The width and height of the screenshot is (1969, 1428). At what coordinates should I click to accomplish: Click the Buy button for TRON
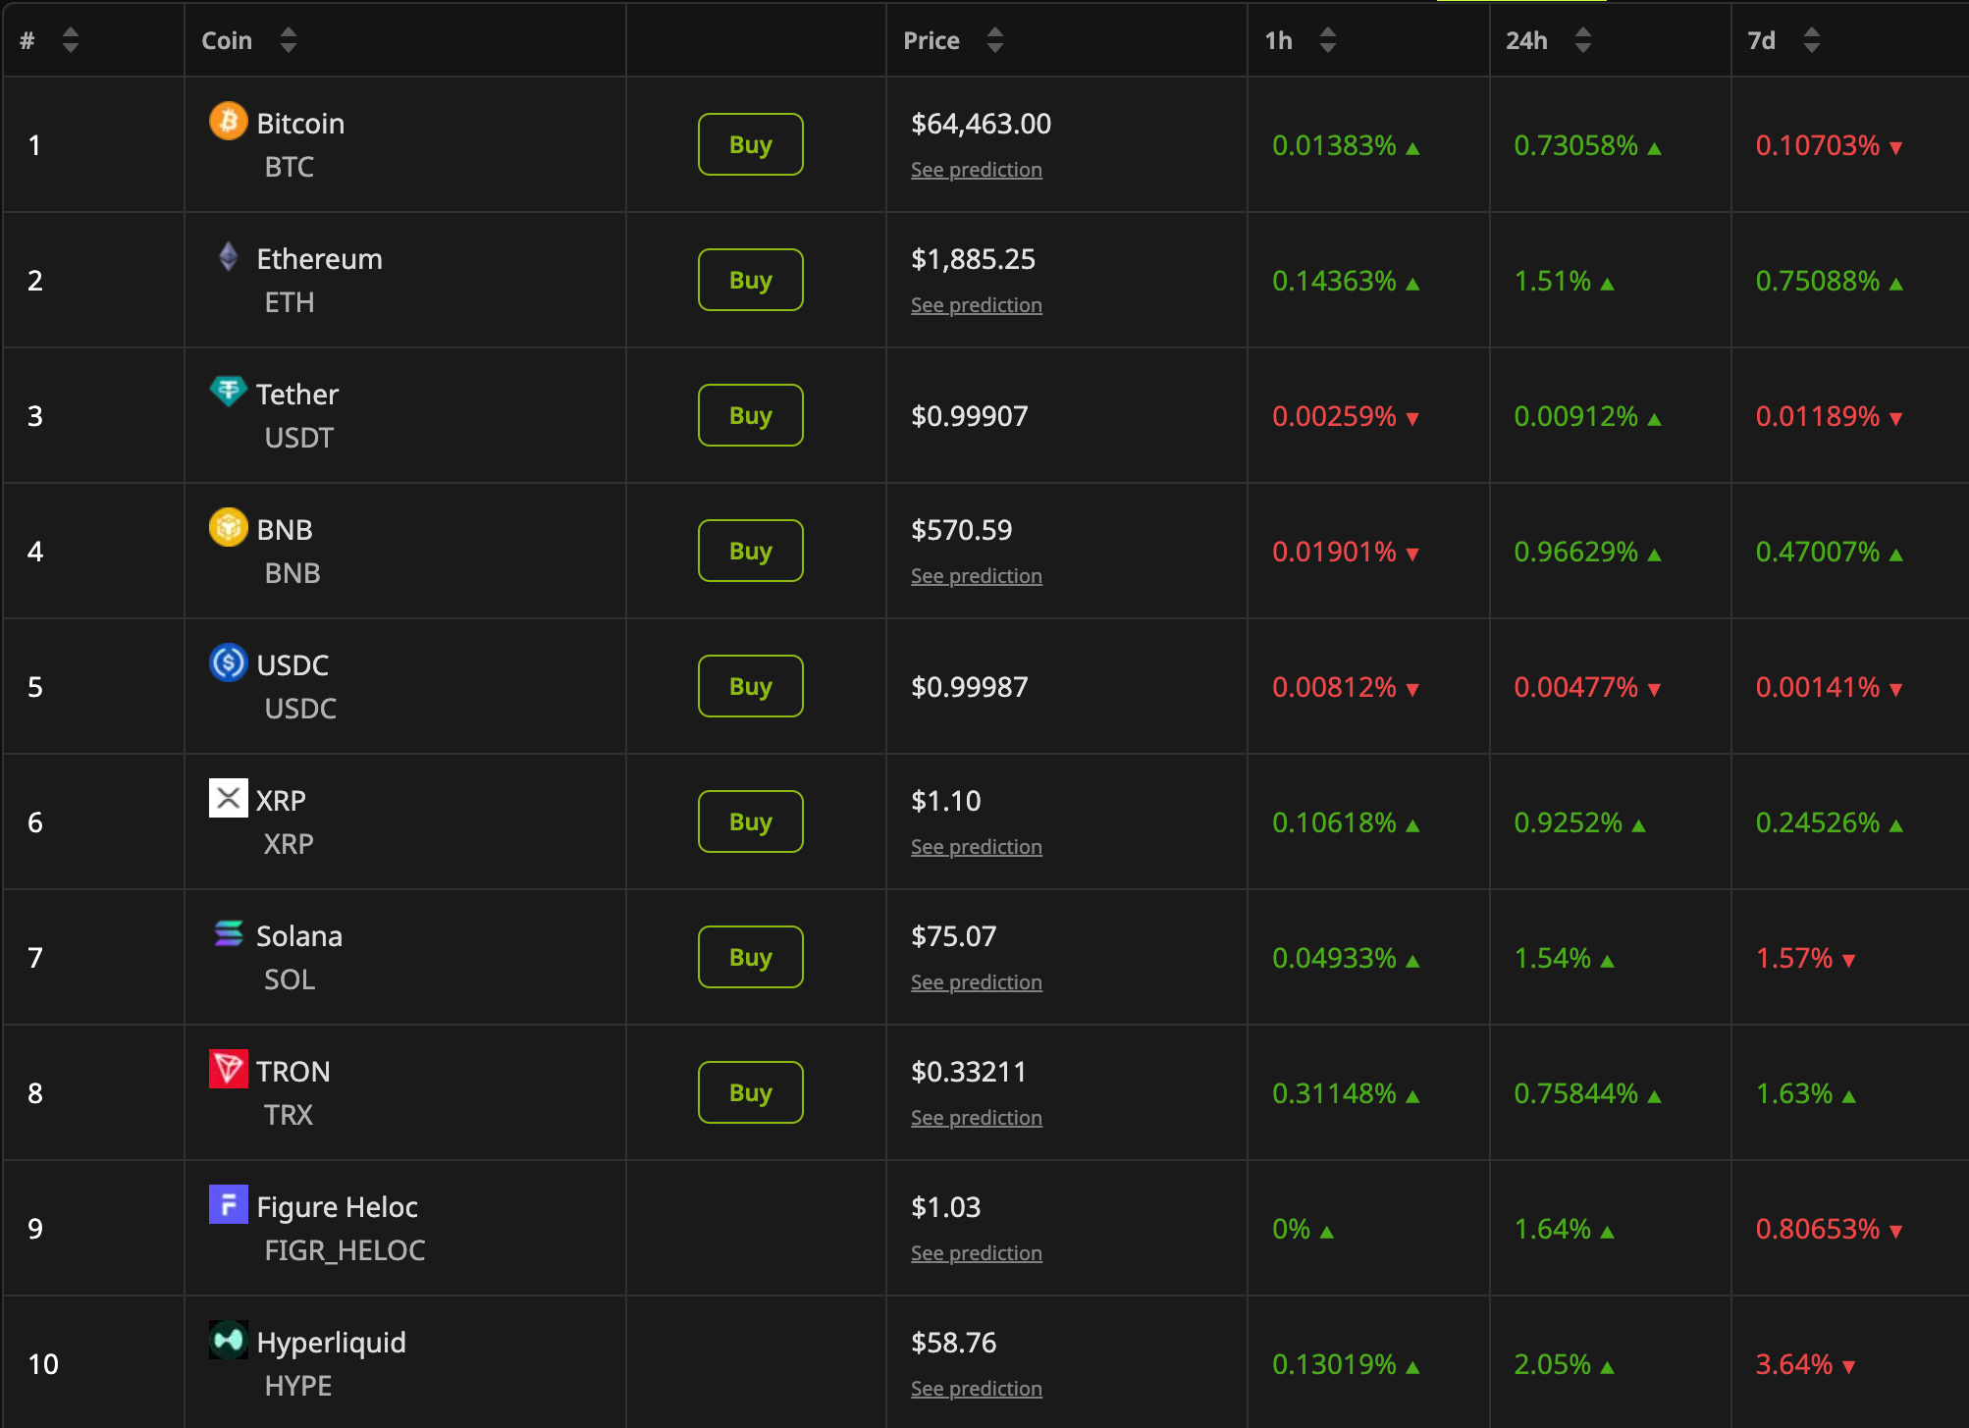(x=751, y=1092)
